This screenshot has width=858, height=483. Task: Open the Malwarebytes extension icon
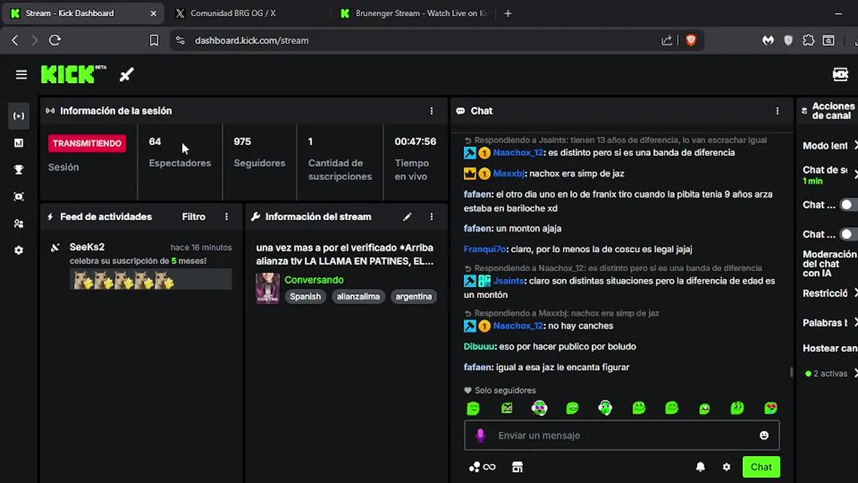click(768, 40)
